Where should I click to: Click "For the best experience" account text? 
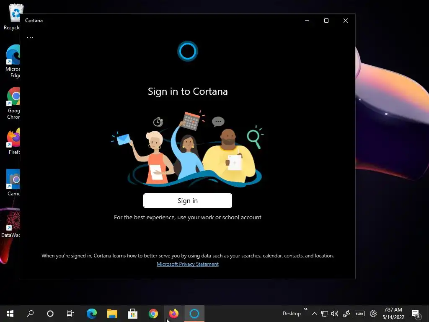click(188, 217)
